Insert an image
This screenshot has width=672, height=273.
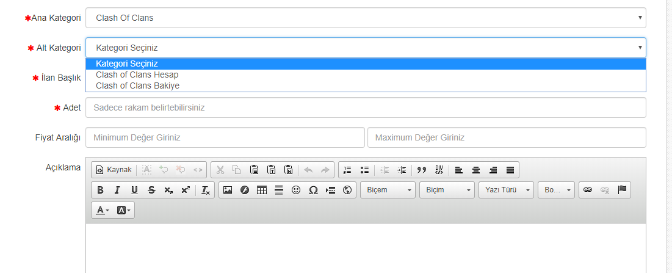[228, 190]
